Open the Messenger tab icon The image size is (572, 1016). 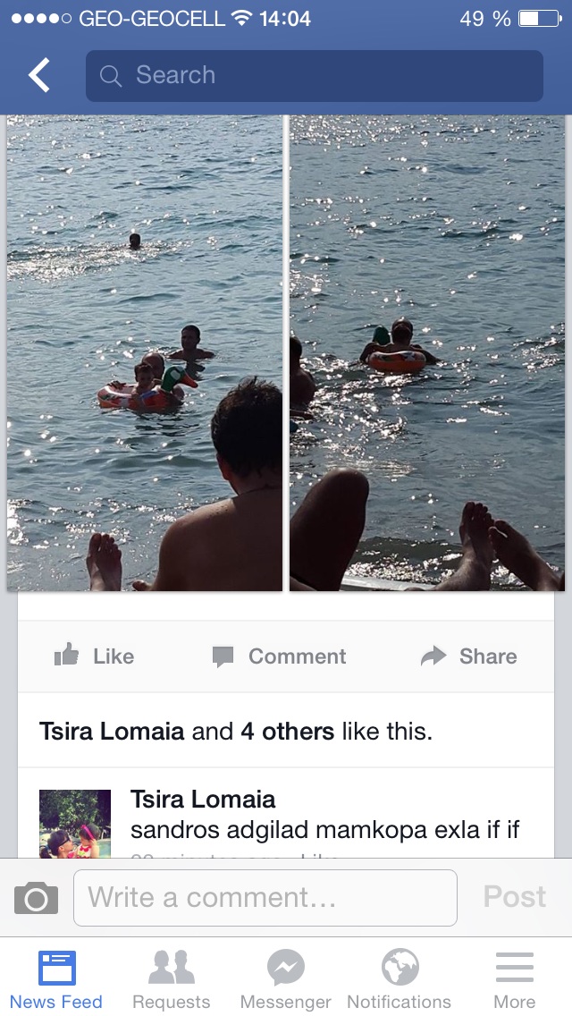[286, 979]
